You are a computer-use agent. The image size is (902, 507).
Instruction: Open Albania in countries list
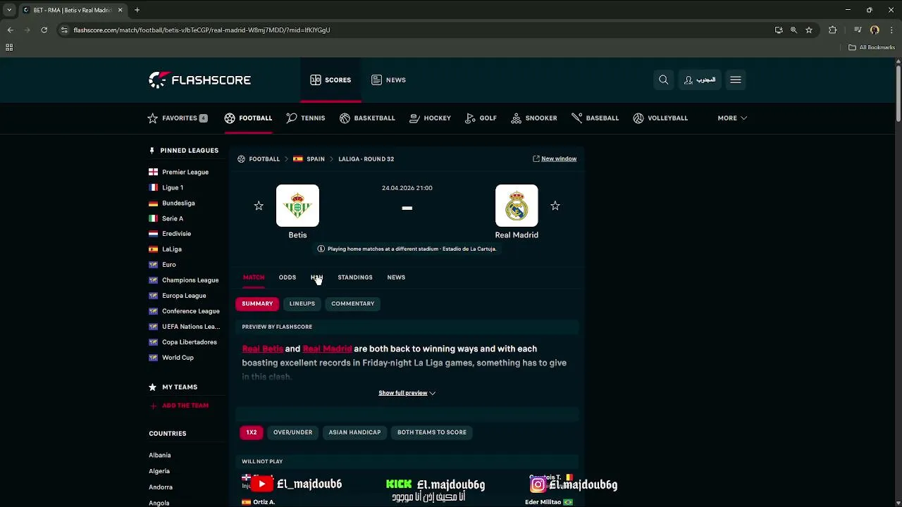pos(160,456)
